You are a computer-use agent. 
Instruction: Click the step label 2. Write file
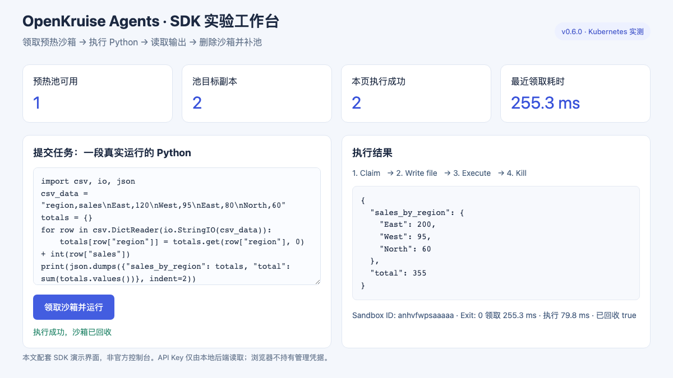(417, 173)
